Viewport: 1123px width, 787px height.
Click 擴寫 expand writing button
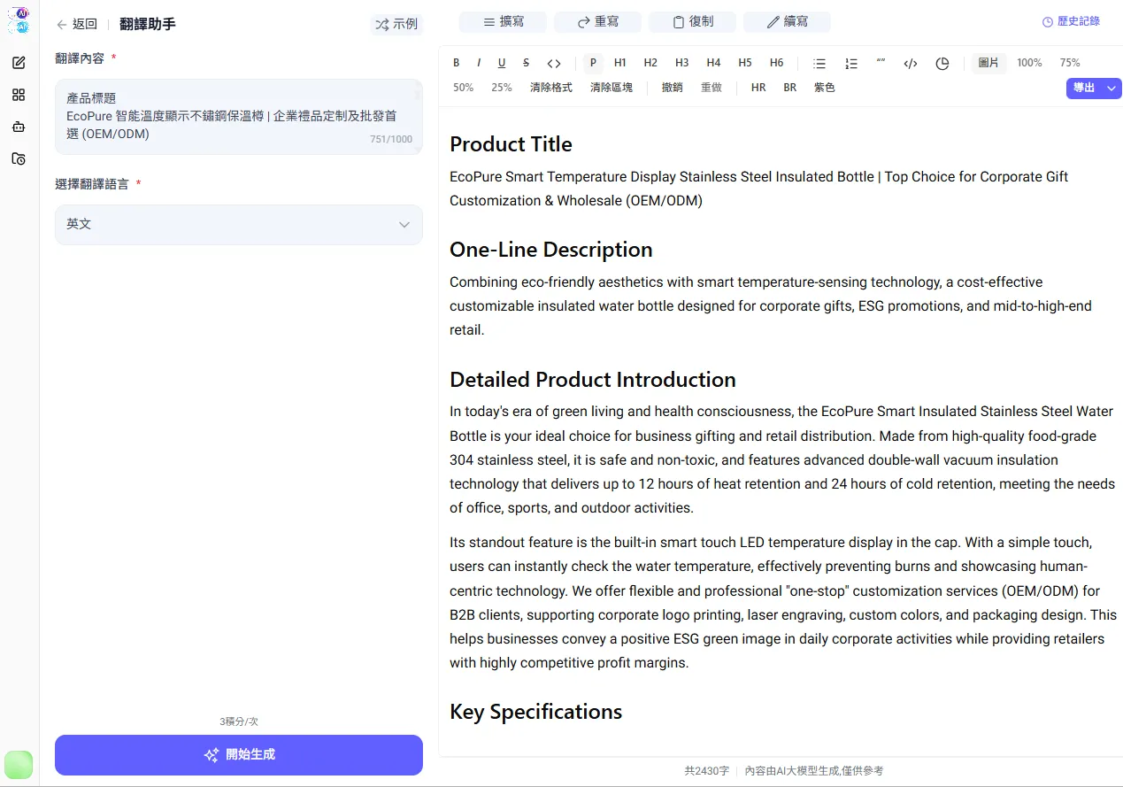pyautogui.click(x=503, y=22)
